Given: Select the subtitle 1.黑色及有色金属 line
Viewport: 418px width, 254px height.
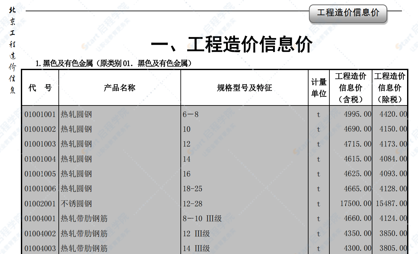Looking at the screenshot, I should (x=114, y=63).
